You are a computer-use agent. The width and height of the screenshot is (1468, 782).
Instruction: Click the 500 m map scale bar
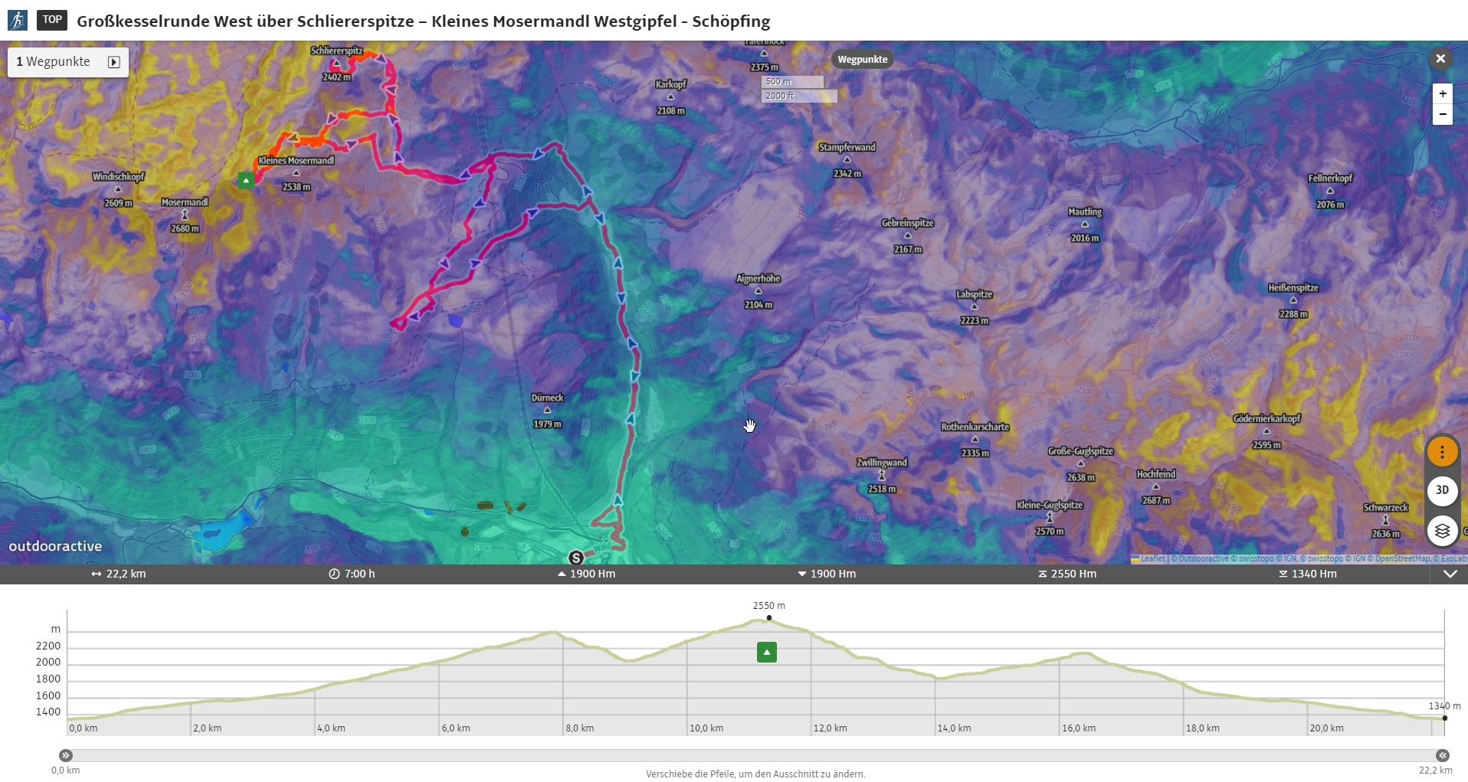pyautogui.click(x=792, y=81)
